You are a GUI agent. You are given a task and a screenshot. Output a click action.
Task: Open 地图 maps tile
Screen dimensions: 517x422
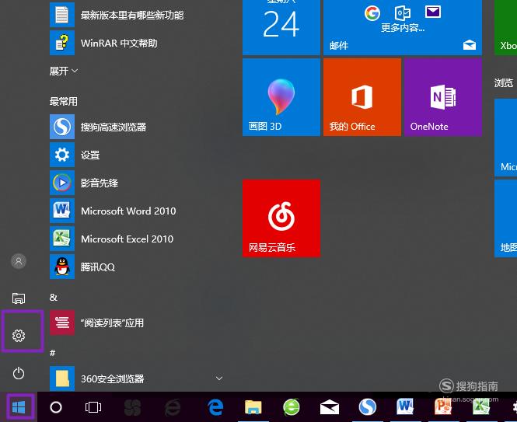[x=506, y=218]
